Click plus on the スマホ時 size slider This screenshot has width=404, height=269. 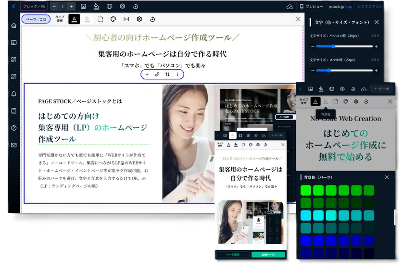pos(376,70)
